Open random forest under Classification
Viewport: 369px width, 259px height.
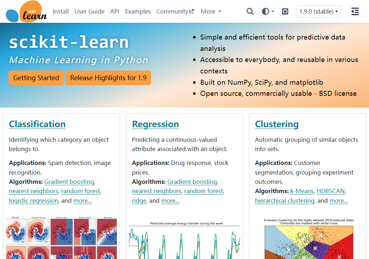pyautogui.click(x=81, y=191)
